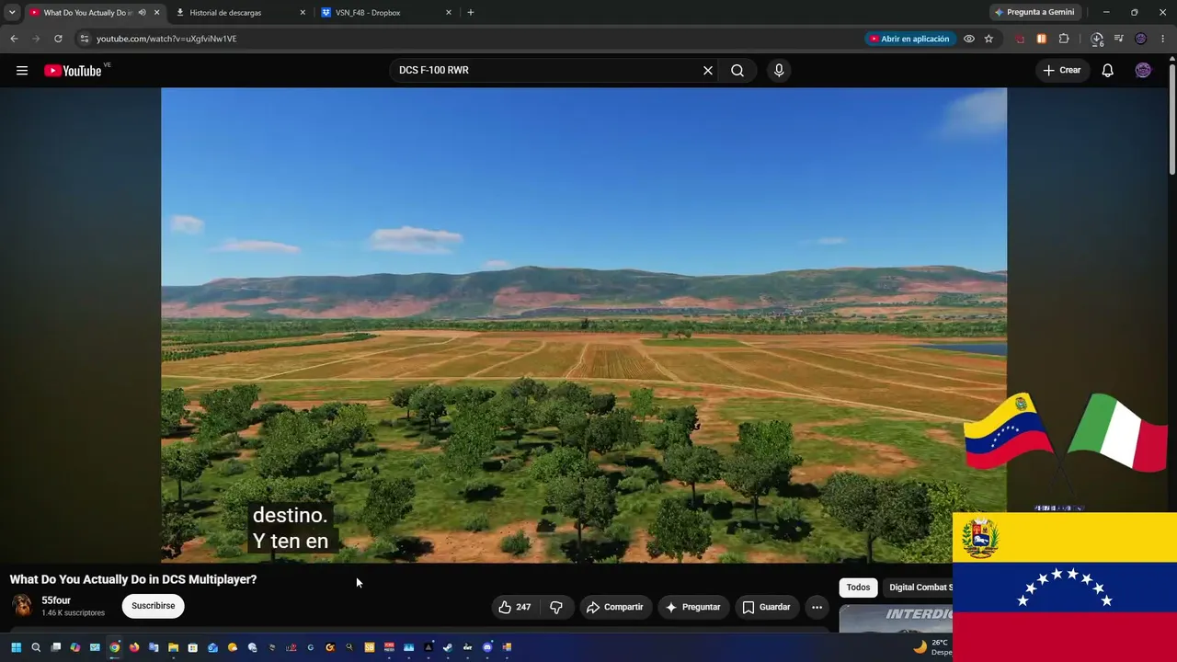
Task: Click Abrir en aplicación button
Action: click(x=909, y=39)
